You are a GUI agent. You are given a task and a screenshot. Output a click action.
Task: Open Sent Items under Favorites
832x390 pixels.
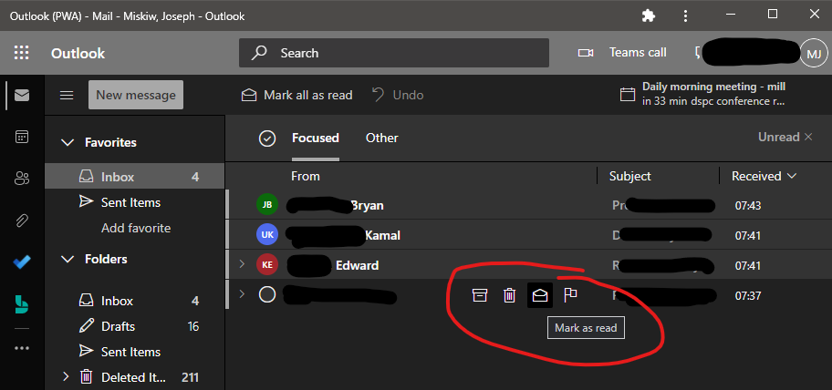tap(135, 202)
